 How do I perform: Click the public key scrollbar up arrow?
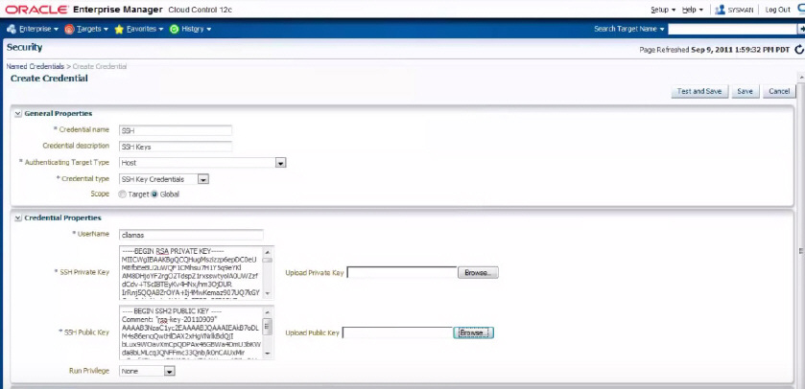click(x=268, y=310)
